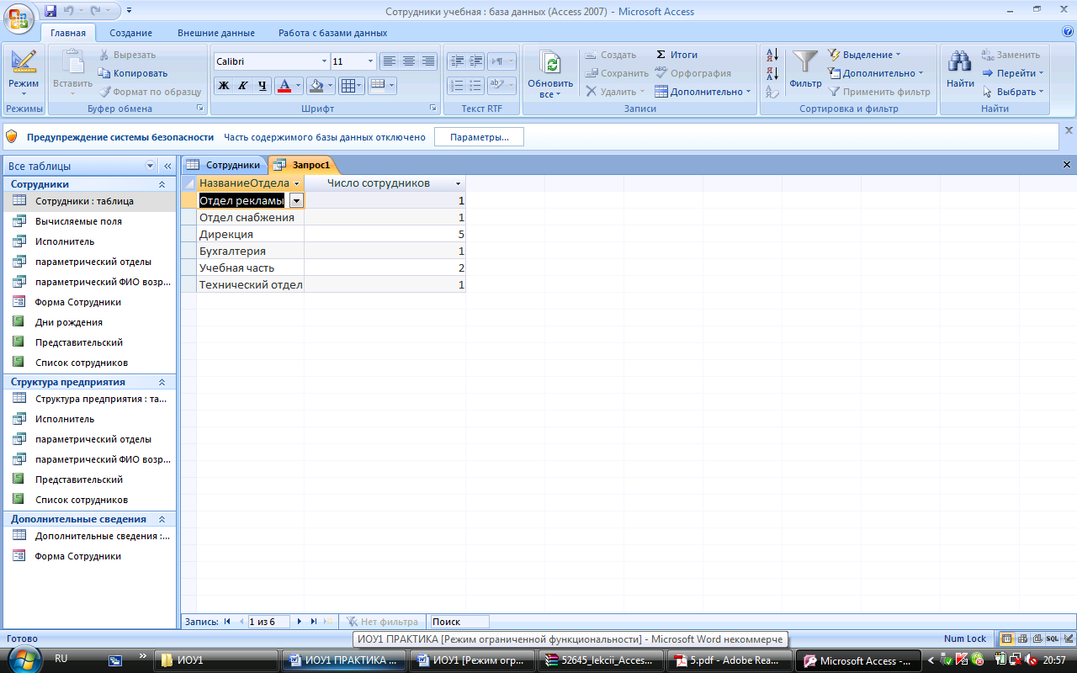Switch to SQL view status icon
The width and height of the screenshot is (1077, 673).
[x=1052, y=639]
